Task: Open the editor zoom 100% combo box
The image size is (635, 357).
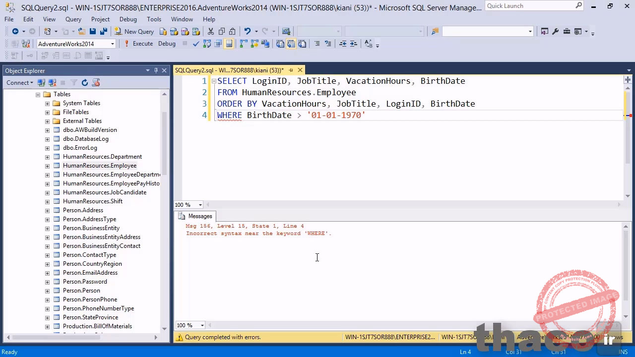Action: [x=200, y=205]
